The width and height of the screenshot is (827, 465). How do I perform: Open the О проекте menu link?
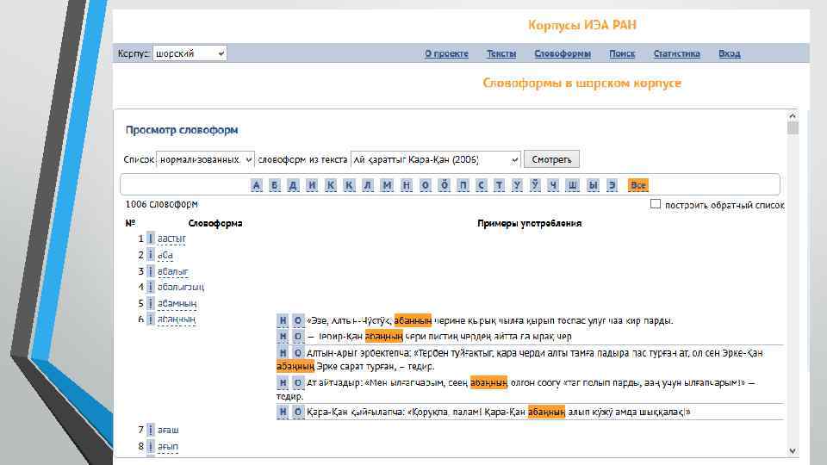[x=447, y=53]
